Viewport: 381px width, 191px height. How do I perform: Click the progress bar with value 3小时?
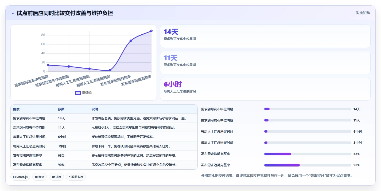(x=308, y=143)
